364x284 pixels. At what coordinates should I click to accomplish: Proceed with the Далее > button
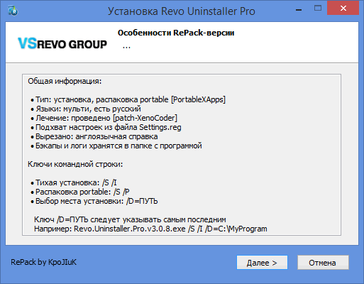coord(262,263)
